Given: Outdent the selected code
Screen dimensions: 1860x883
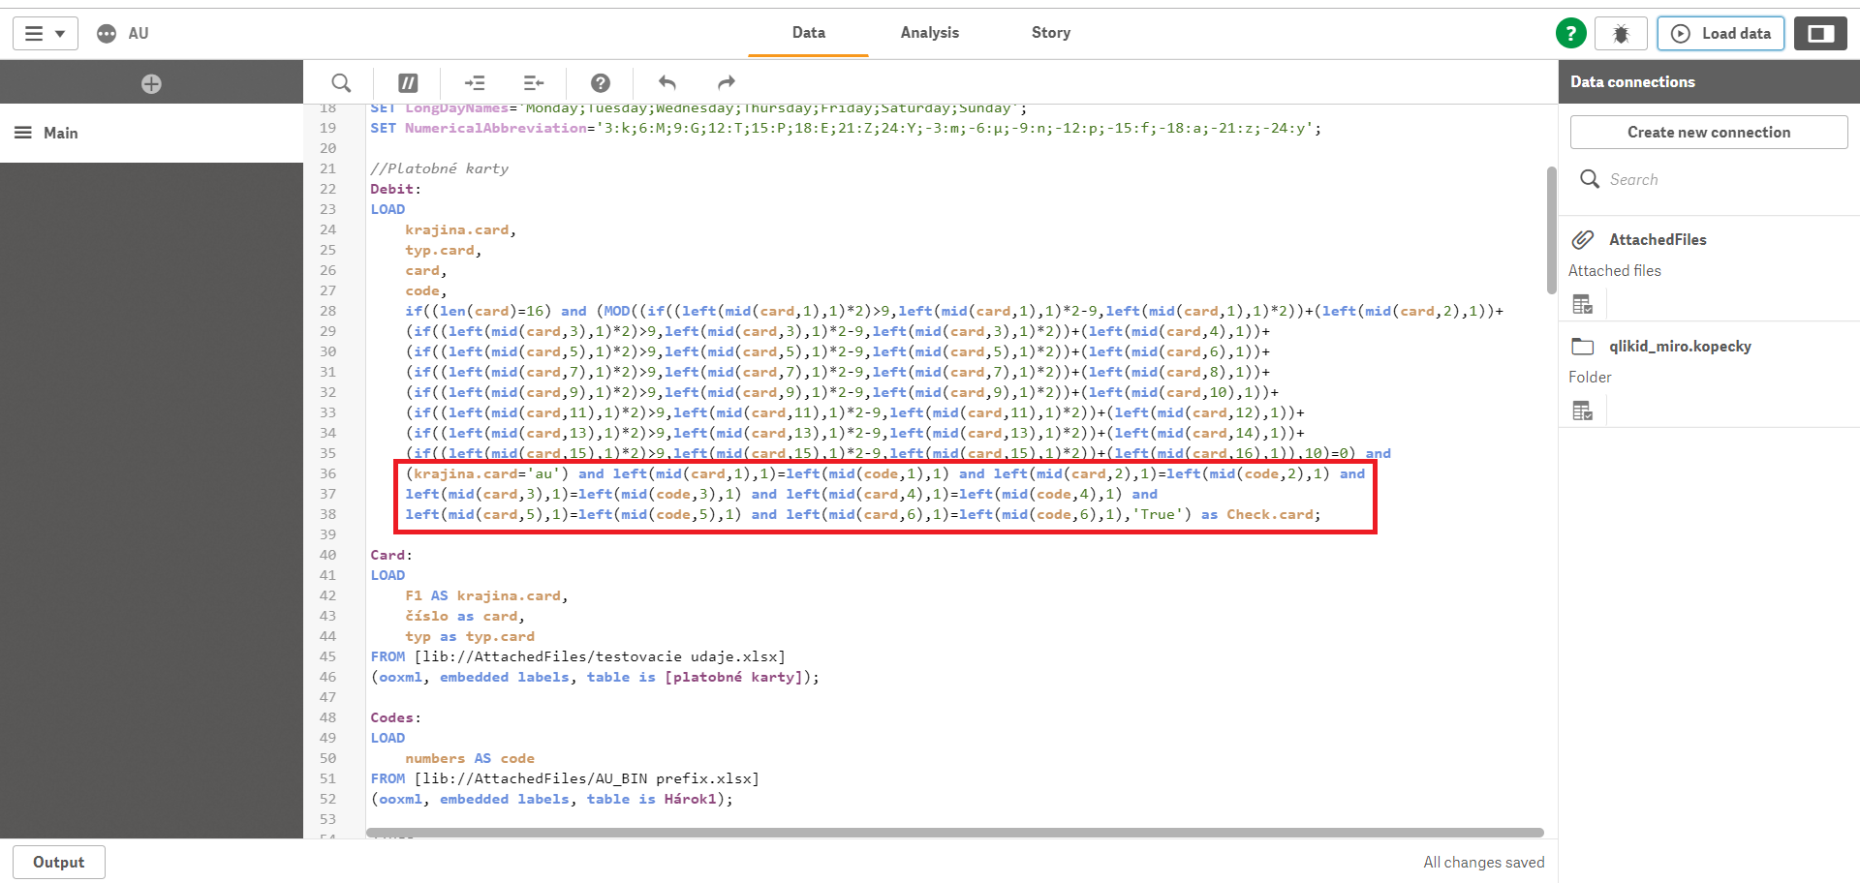Looking at the screenshot, I should (x=532, y=82).
